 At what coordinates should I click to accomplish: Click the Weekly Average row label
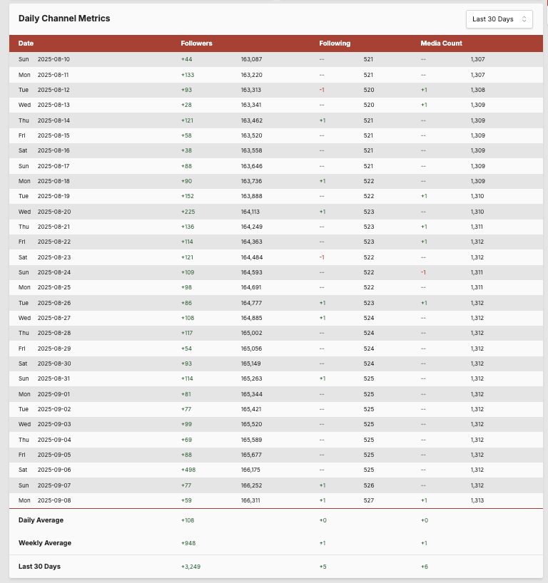point(44,543)
